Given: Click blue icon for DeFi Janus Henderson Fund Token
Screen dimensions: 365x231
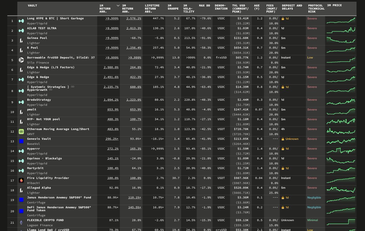Looking at the screenshot, I should tap(21, 211).
